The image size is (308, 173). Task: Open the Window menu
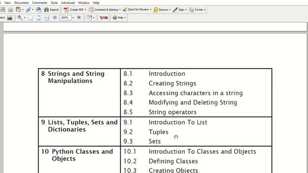coord(84,3)
